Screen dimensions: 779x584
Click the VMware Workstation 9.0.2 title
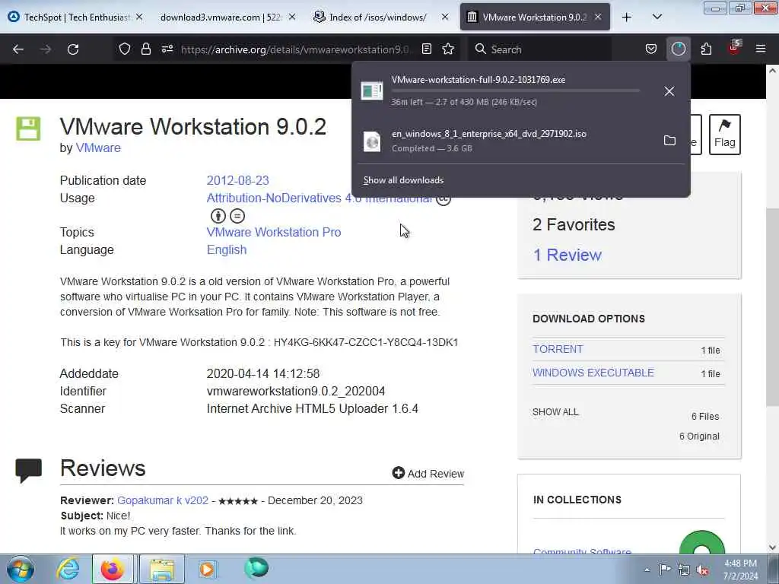click(193, 126)
